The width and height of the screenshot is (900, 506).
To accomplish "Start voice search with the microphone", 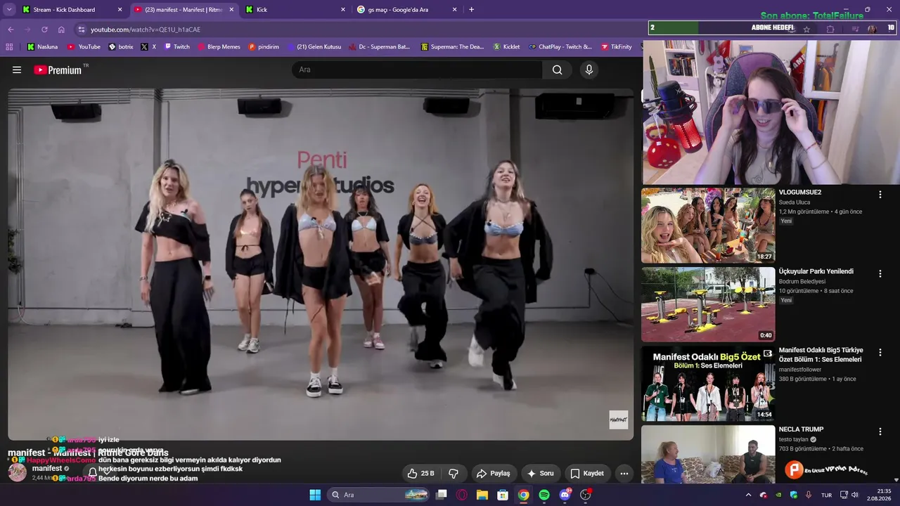I will 589,70.
